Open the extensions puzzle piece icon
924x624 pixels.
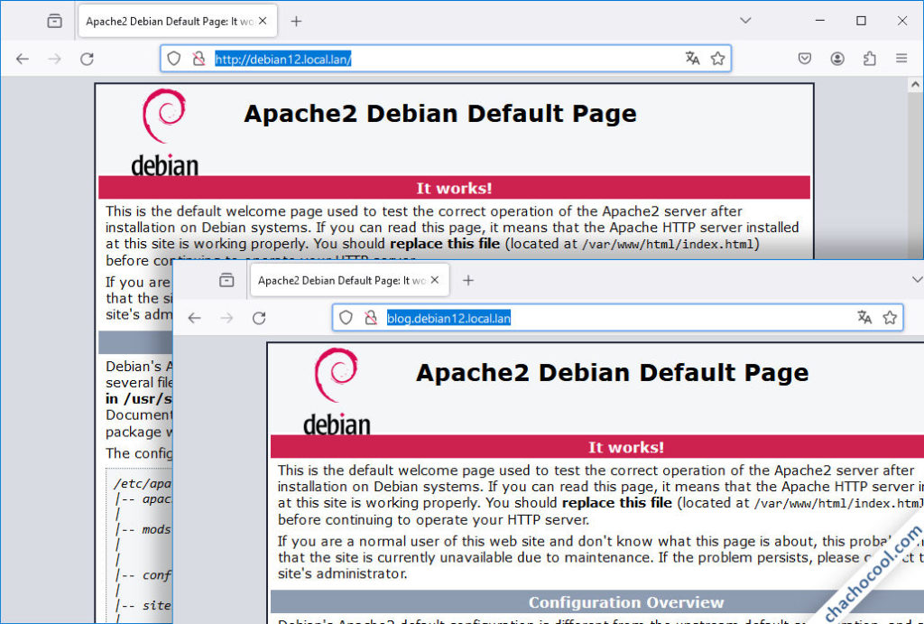[x=869, y=58]
